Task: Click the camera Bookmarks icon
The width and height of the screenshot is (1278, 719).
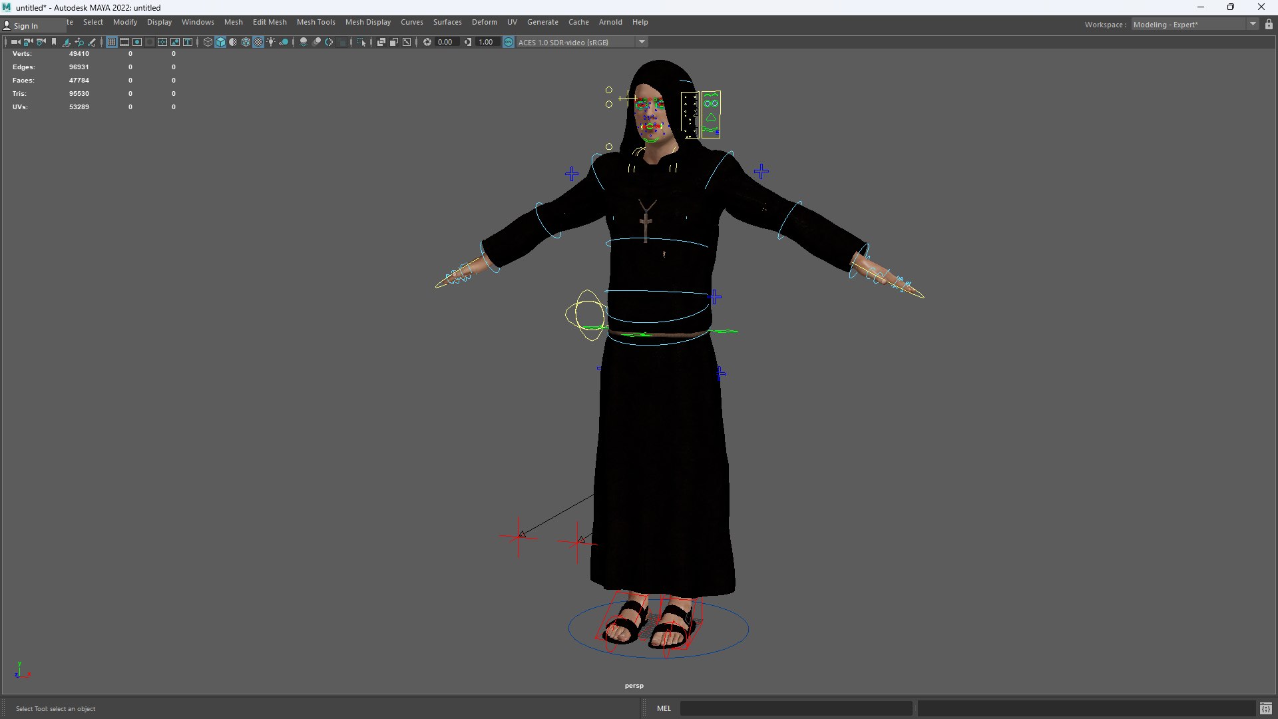Action: (x=54, y=42)
